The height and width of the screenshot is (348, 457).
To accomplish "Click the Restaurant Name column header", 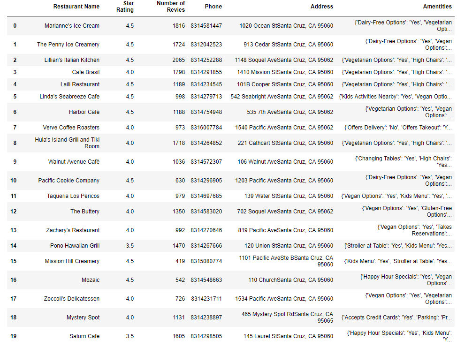I will pyautogui.click(x=76, y=7).
